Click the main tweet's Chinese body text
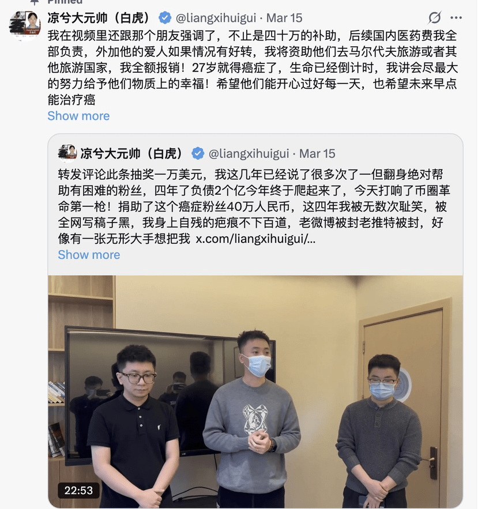Image resolution: width=478 pixels, height=509 pixels. tap(253, 67)
